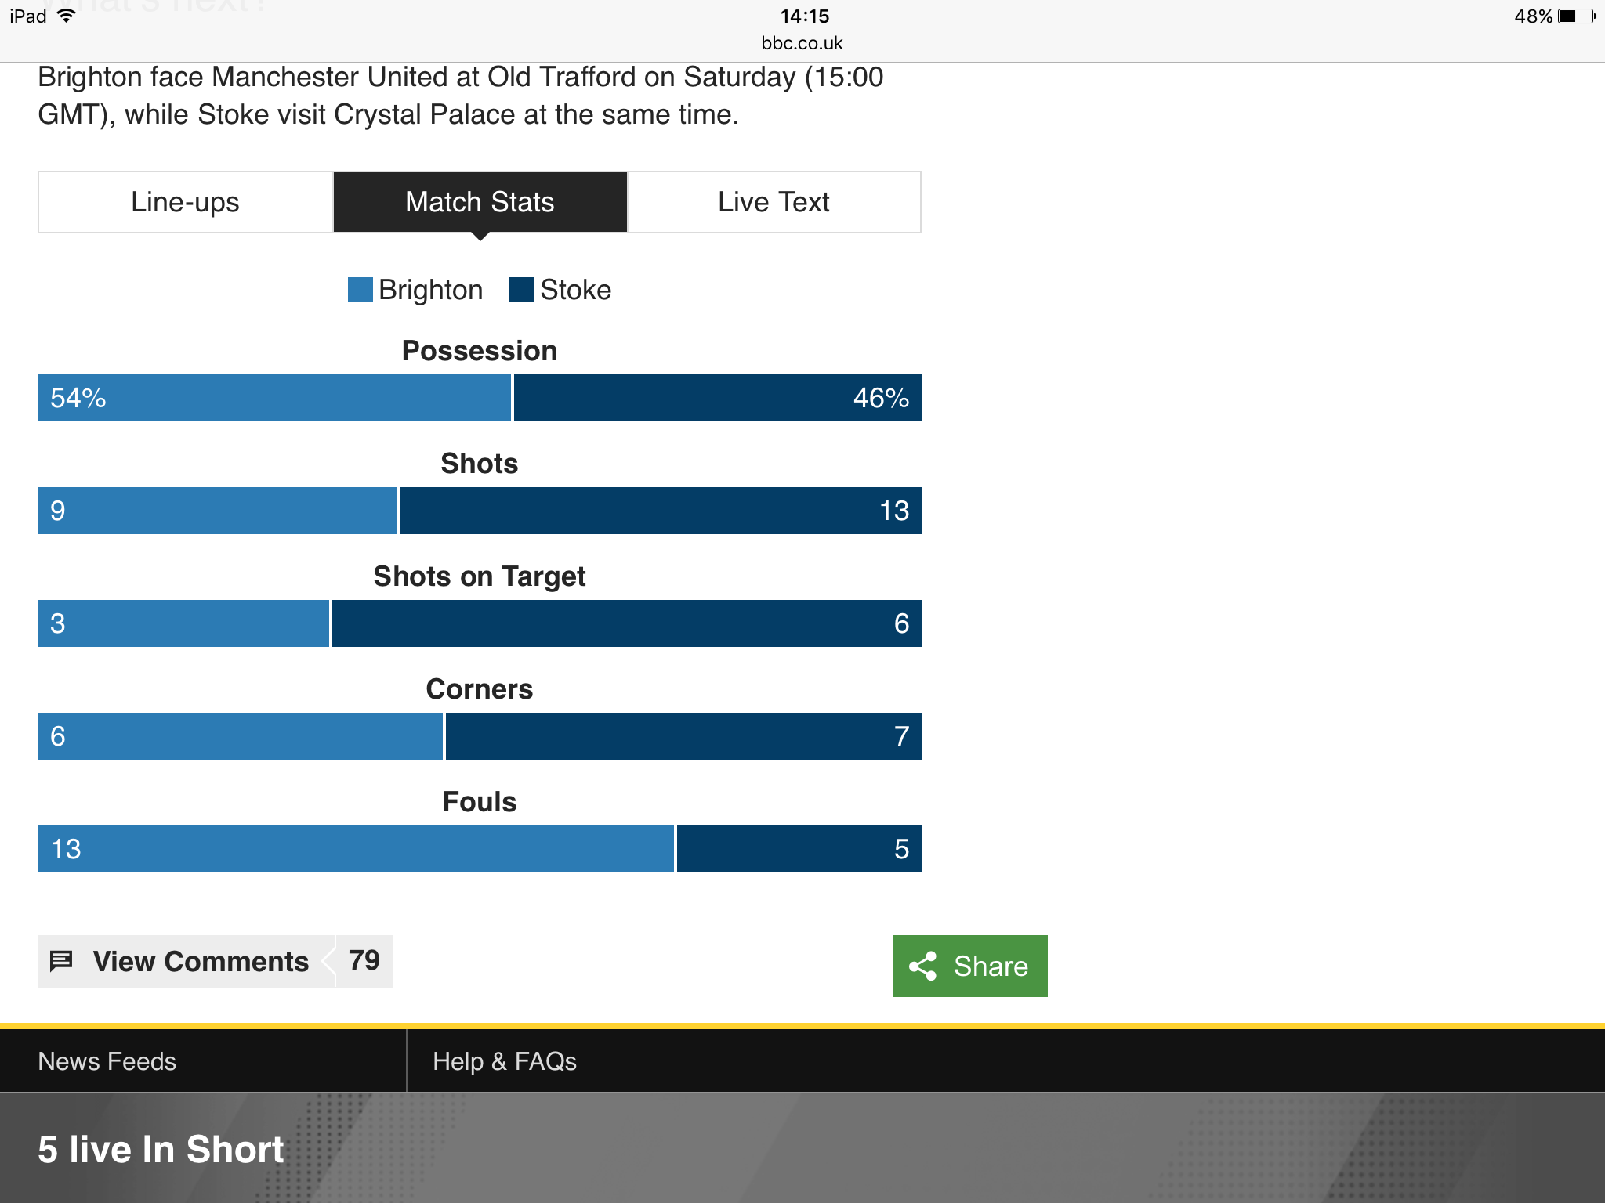The height and width of the screenshot is (1203, 1605).
Task: Tap the 79 comments count
Action: (364, 961)
